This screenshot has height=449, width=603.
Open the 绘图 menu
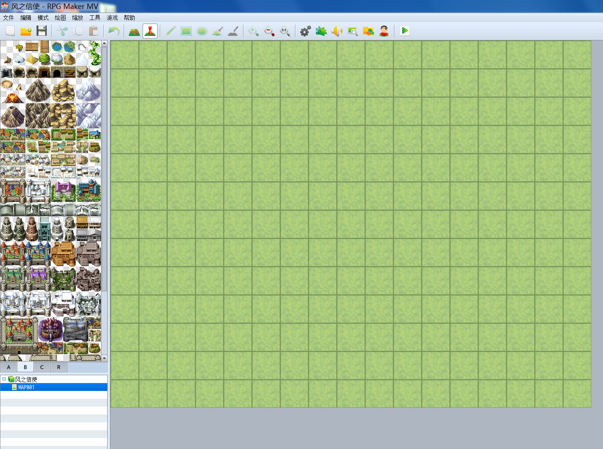coord(60,18)
